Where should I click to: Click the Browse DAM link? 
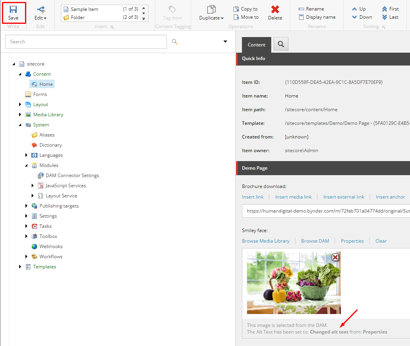(x=315, y=241)
